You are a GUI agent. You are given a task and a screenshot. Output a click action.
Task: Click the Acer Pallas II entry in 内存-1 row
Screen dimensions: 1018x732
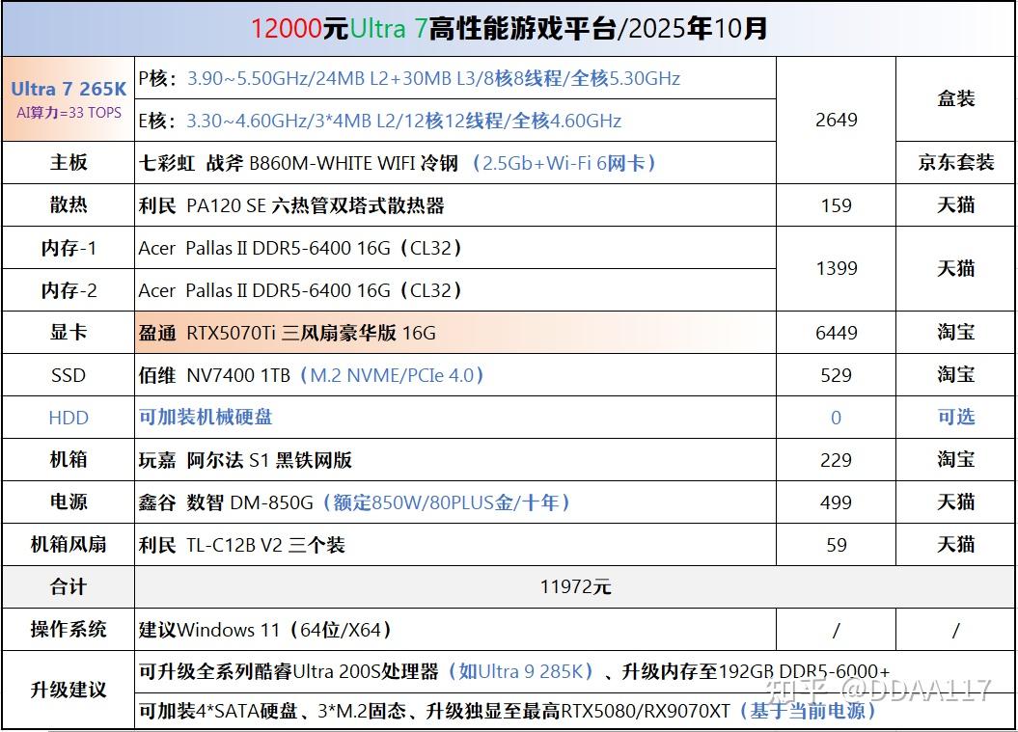pyautogui.click(x=299, y=248)
